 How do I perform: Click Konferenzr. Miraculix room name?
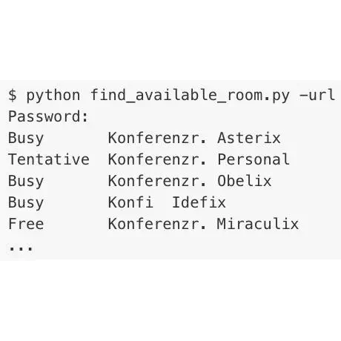(x=203, y=224)
